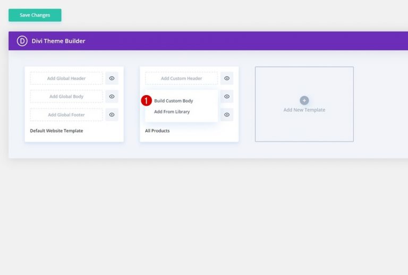This screenshot has width=408, height=275.
Task: Click the Save Changes button
Action: (x=35, y=15)
